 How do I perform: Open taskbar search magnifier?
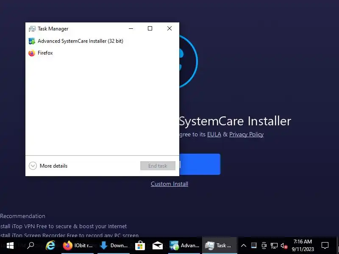point(31,246)
